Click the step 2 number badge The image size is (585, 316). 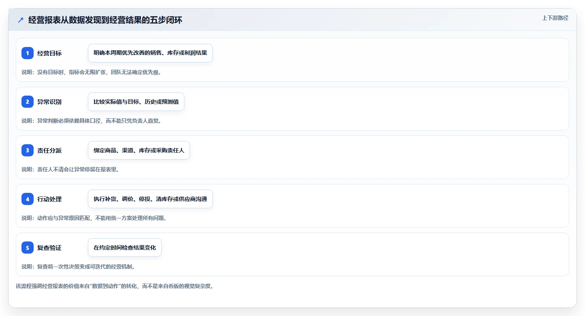point(28,102)
